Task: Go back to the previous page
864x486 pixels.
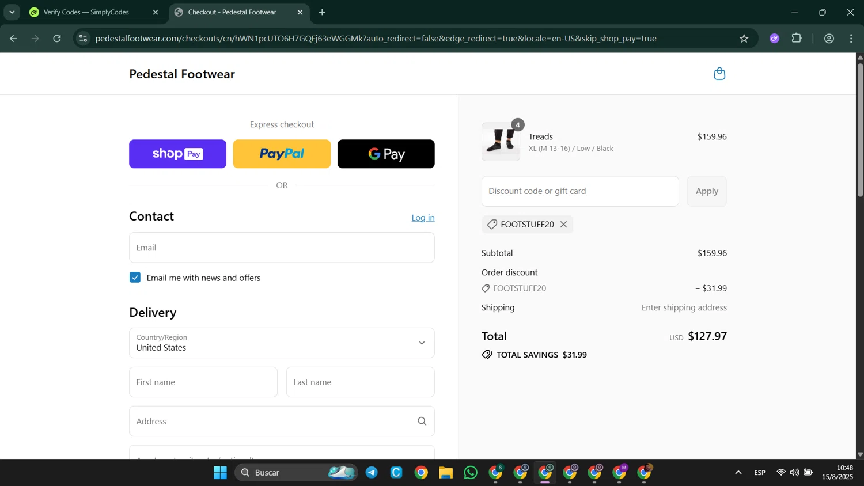Action: pyautogui.click(x=13, y=39)
